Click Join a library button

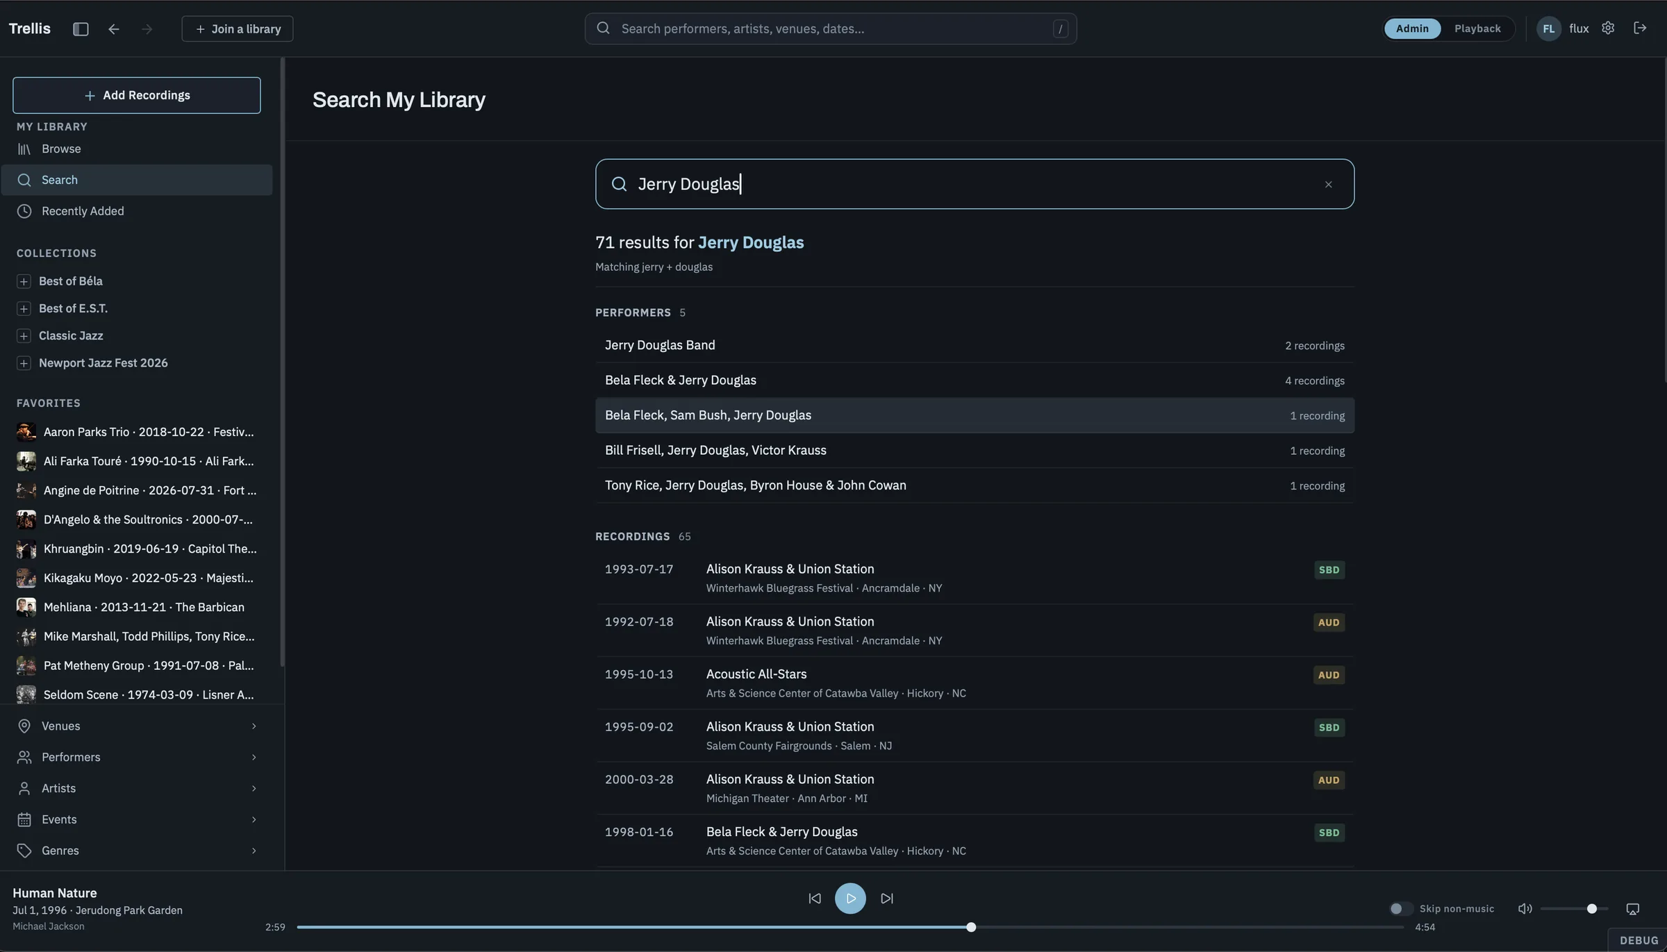tap(238, 28)
